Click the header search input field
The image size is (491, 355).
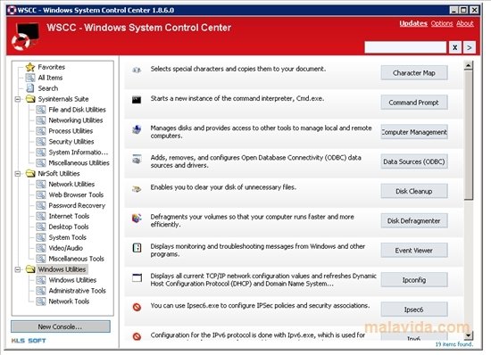(405, 47)
